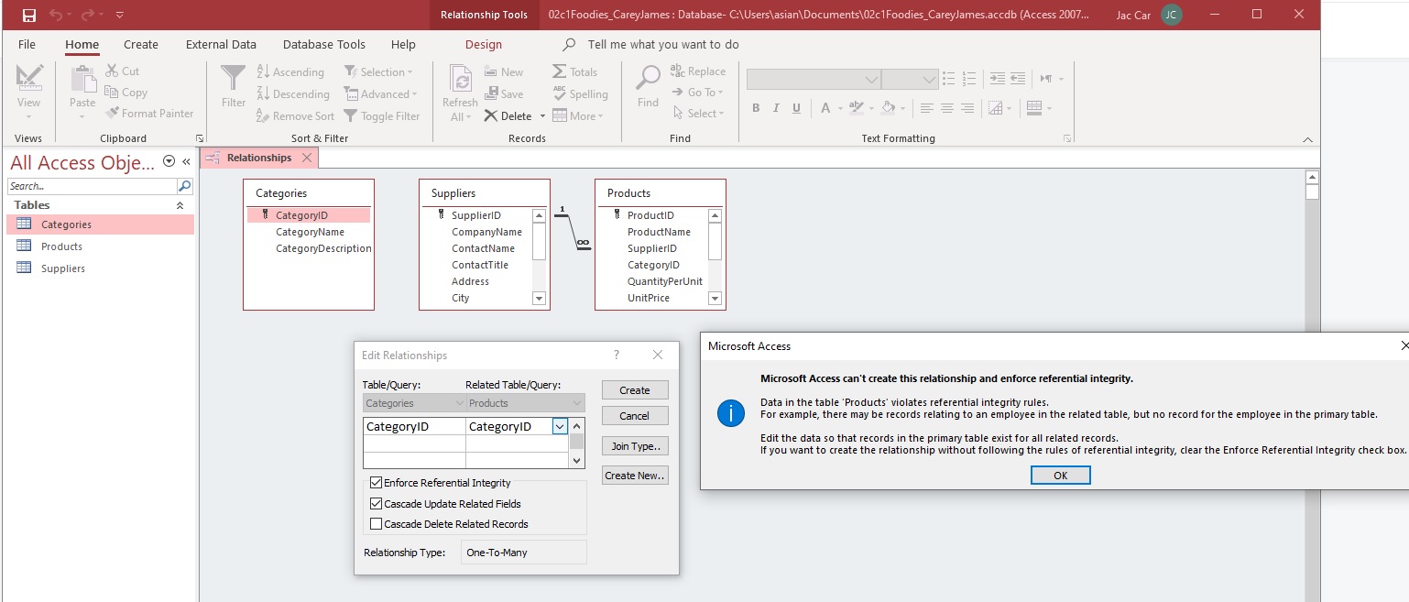Click the Join Type button

635,446
